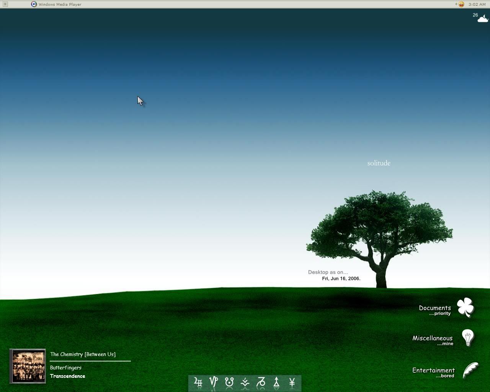Viewport: 490px width, 392px height.
Task: Click the Transcendence album cover thumbnail
Action: (x=28, y=366)
